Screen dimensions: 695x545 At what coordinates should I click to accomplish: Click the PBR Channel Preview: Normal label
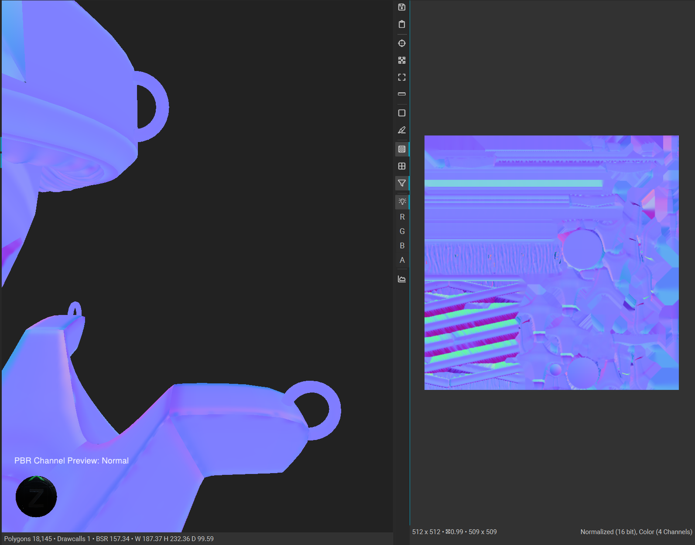click(x=72, y=460)
